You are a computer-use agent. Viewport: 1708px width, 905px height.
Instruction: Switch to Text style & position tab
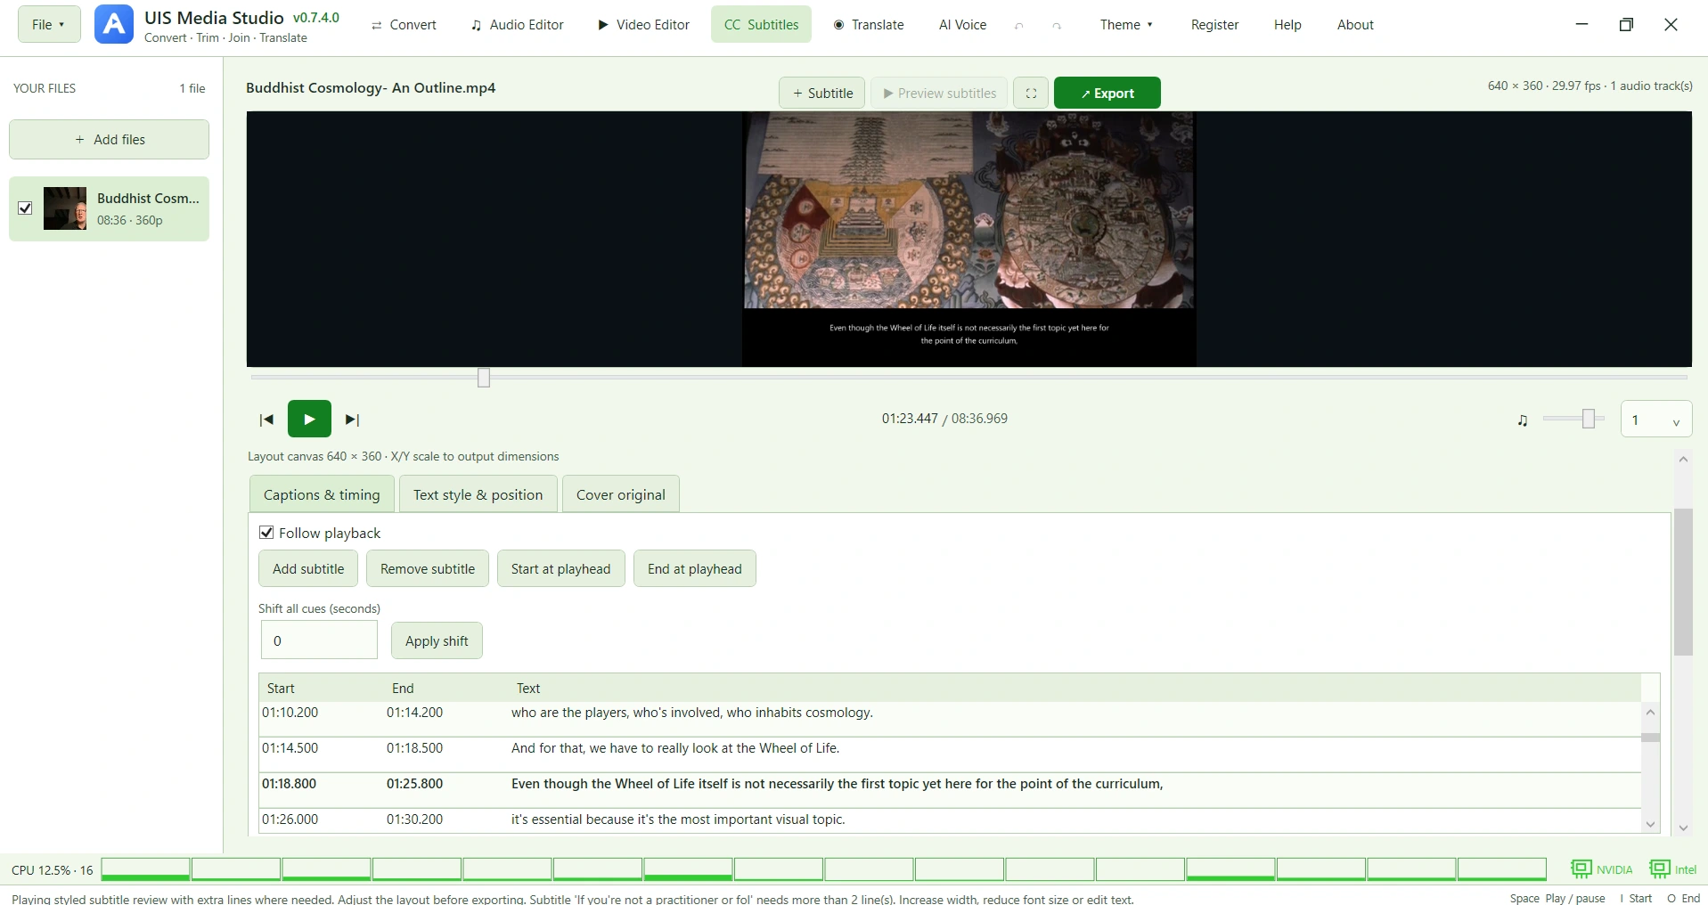click(478, 494)
